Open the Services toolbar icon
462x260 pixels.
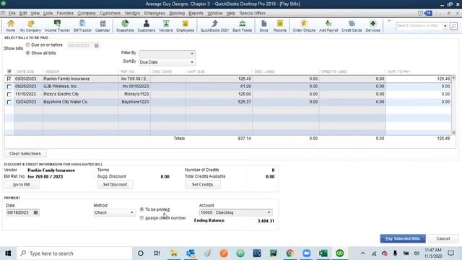coord(372,26)
